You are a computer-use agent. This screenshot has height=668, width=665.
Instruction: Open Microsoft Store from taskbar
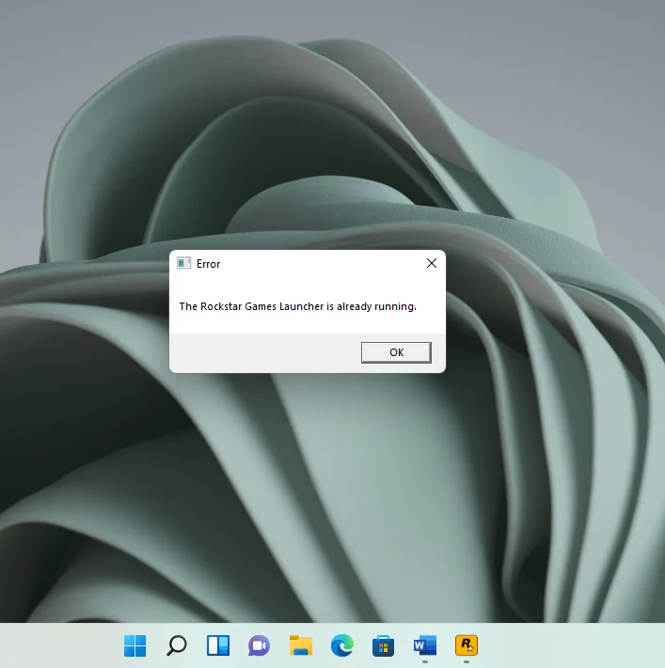(x=383, y=645)
